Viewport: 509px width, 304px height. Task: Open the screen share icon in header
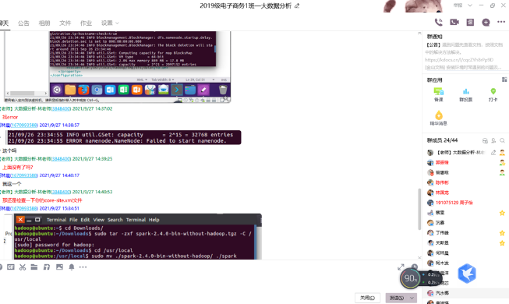tap(470, 22)
